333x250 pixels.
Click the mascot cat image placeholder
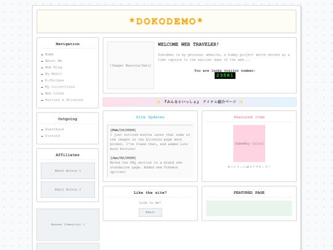[x=131, y=65]
